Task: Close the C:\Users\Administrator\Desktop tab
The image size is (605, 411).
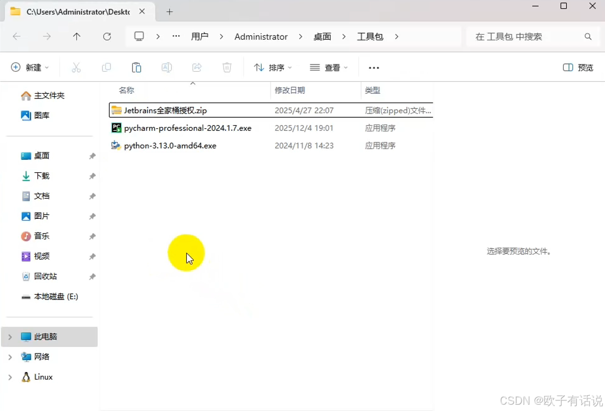Action: pos(142,12)
